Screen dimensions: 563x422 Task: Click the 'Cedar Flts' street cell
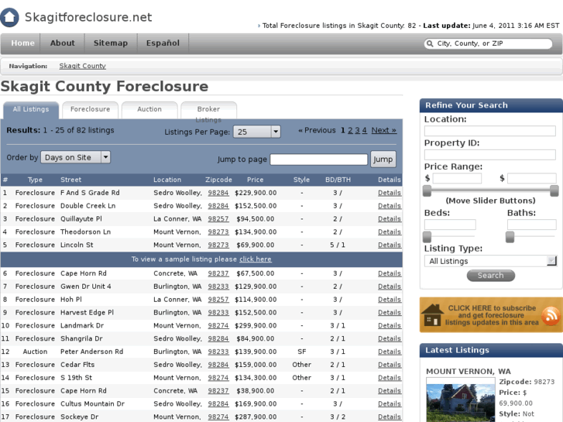point(77,365)
